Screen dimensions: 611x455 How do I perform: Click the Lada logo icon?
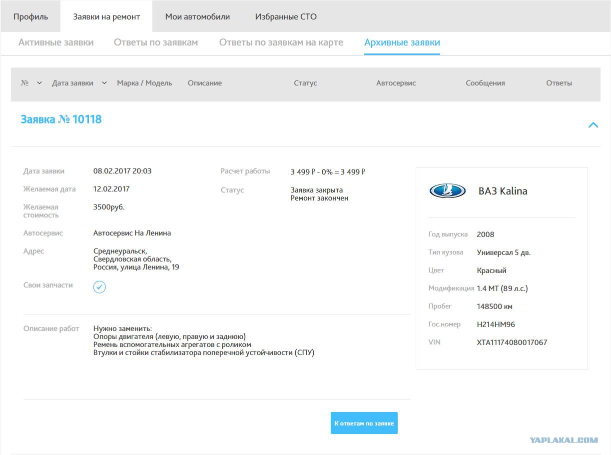(x=447, y=190)
